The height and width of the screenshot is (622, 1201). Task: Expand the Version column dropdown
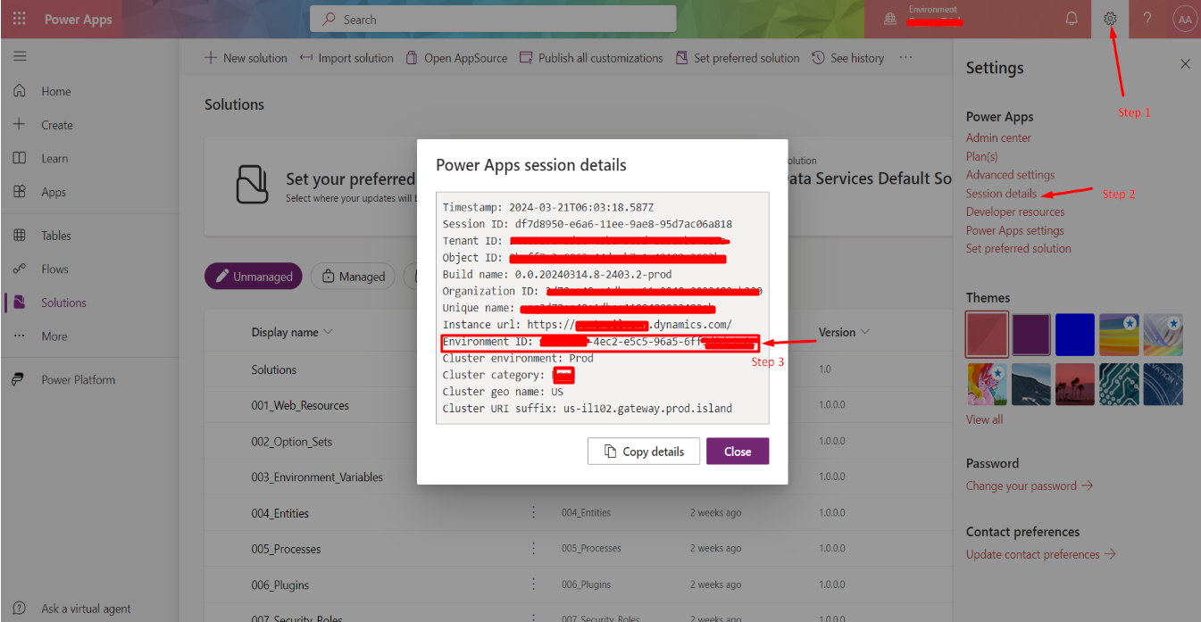coord(864,332)
